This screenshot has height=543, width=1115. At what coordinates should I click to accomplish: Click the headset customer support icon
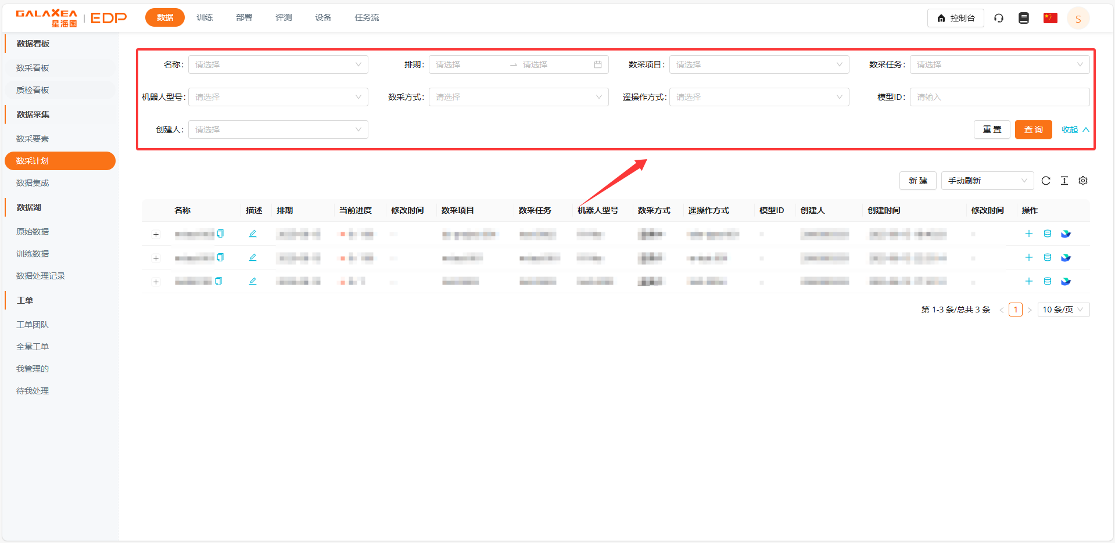[x=999, y=18]
